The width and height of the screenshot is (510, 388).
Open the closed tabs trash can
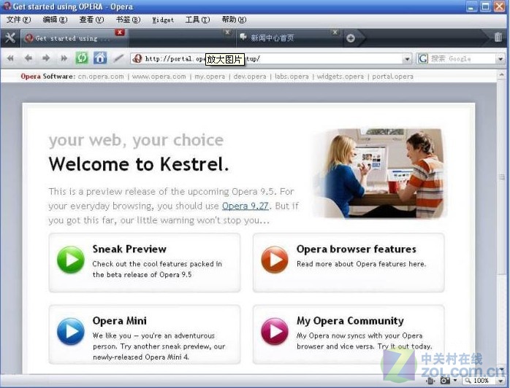pos(498,38)
